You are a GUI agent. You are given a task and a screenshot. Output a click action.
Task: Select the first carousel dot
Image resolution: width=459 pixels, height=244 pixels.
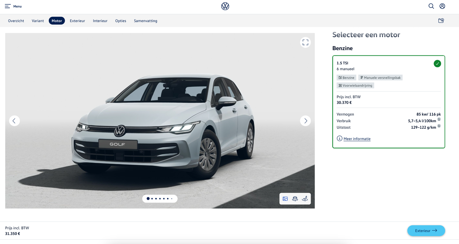(x=148, y=199)
